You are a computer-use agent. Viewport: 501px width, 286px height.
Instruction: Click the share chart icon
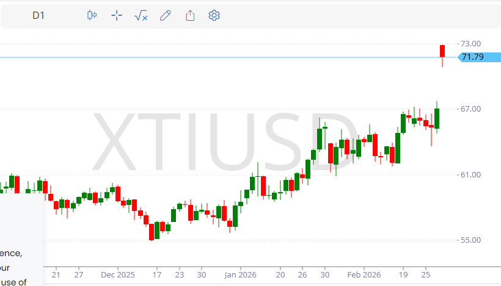(190, 15)
